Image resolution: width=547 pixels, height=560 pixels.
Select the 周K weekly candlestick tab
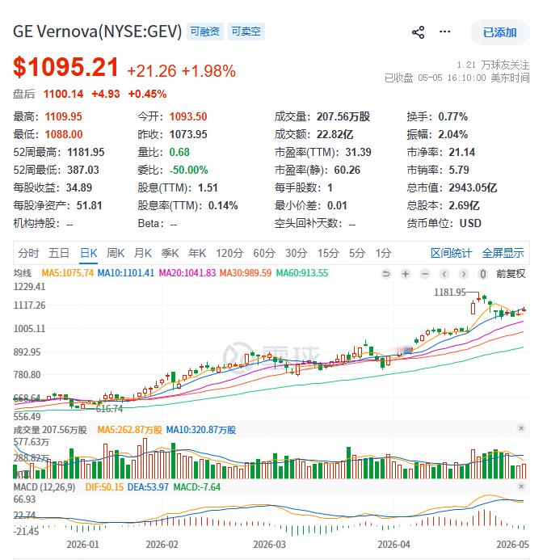116,253
